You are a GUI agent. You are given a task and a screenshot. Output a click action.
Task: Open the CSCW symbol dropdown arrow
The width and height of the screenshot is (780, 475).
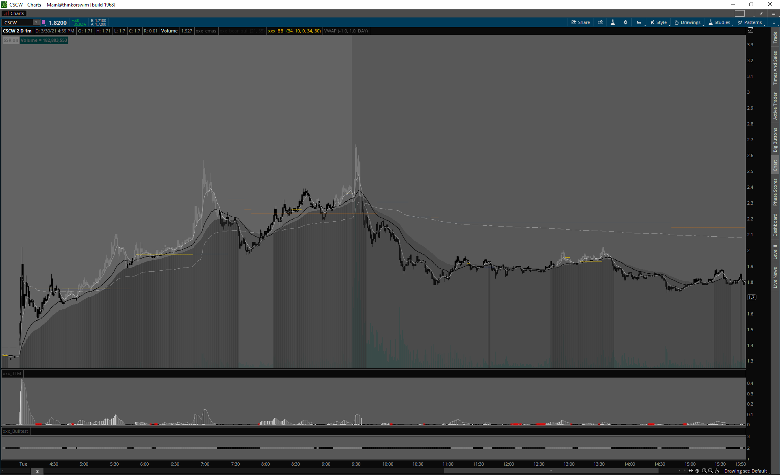point(36,22)
